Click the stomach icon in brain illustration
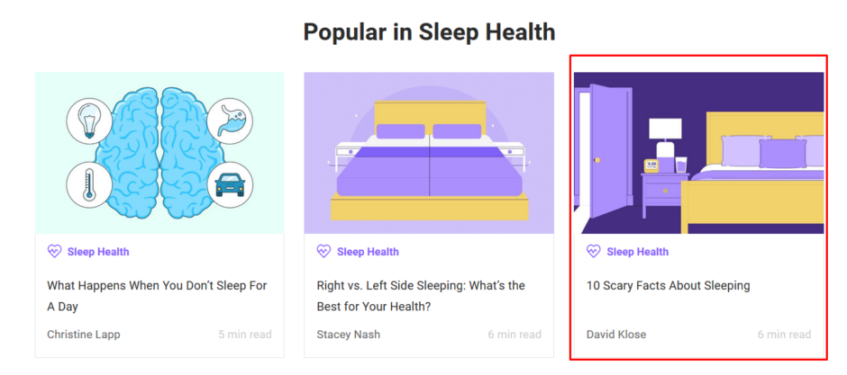This screenshot has height=375, width=847. [230, 121]
